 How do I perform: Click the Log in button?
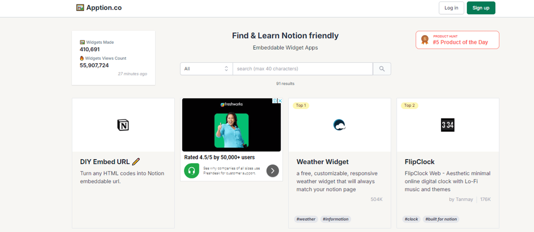(x=451, y=7)
